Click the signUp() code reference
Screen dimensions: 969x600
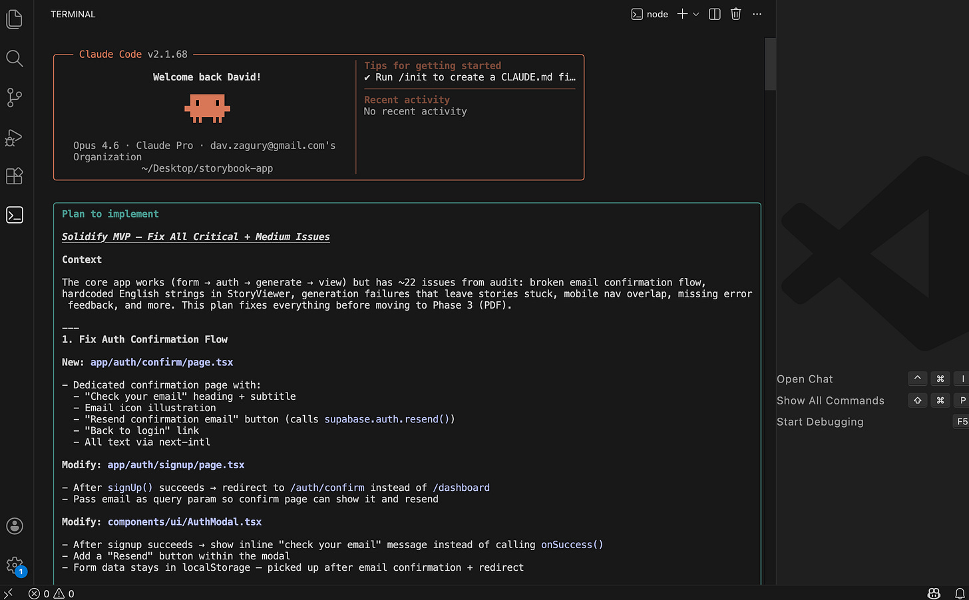coord(130,488)
